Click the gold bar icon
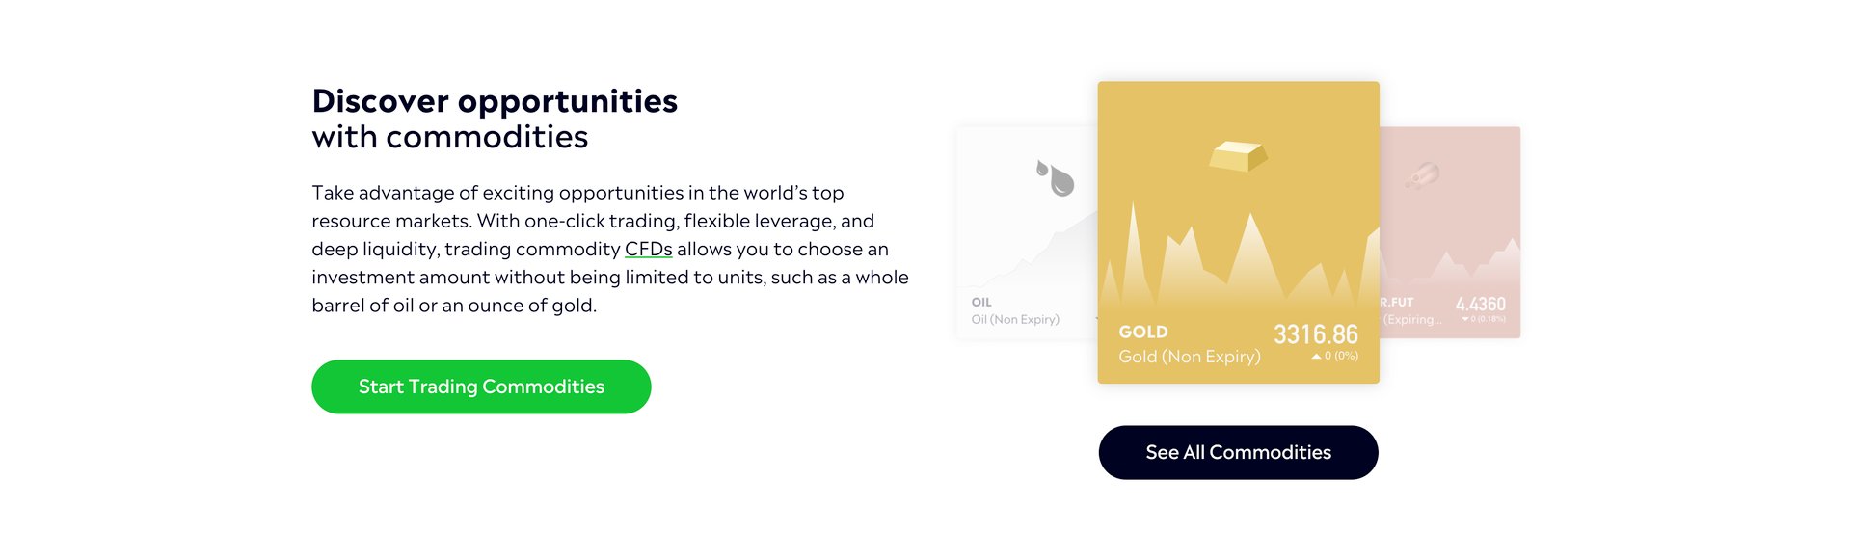1851x560 pixels. (1238, 156)
